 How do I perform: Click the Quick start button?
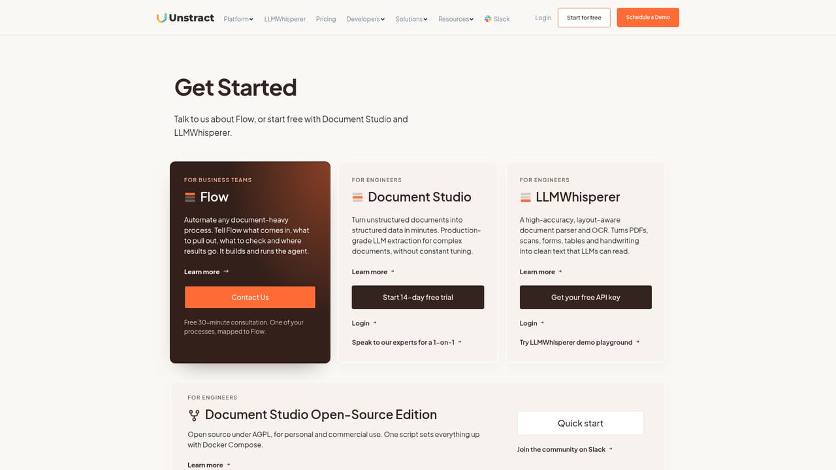(x=581, y=423)
